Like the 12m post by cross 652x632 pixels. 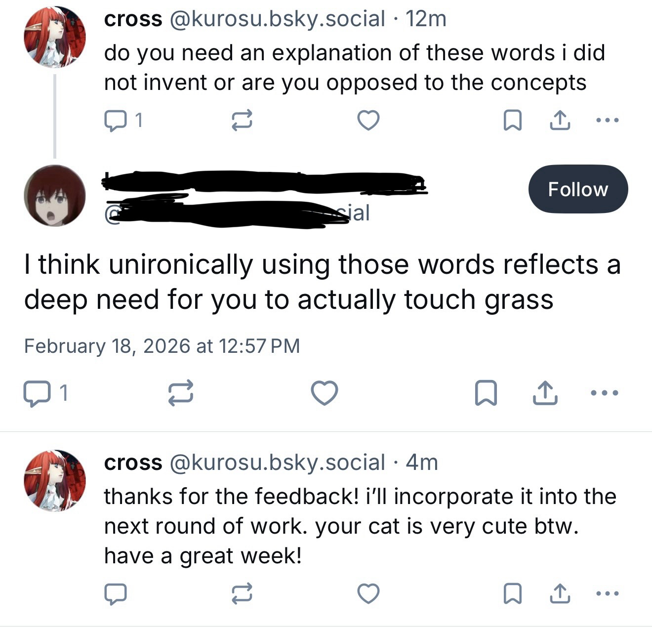tap(368, 120)
